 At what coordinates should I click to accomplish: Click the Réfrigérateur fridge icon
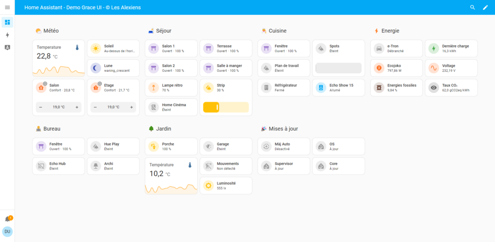[266, 88]
